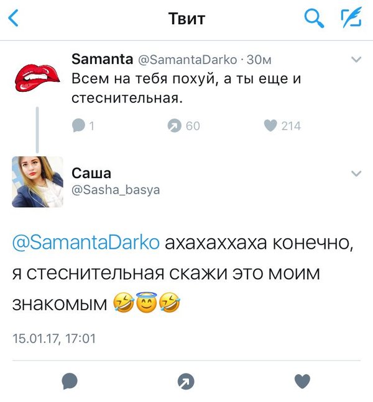
Task: Go back using the left arrow
Action: (x=13, y=18)
